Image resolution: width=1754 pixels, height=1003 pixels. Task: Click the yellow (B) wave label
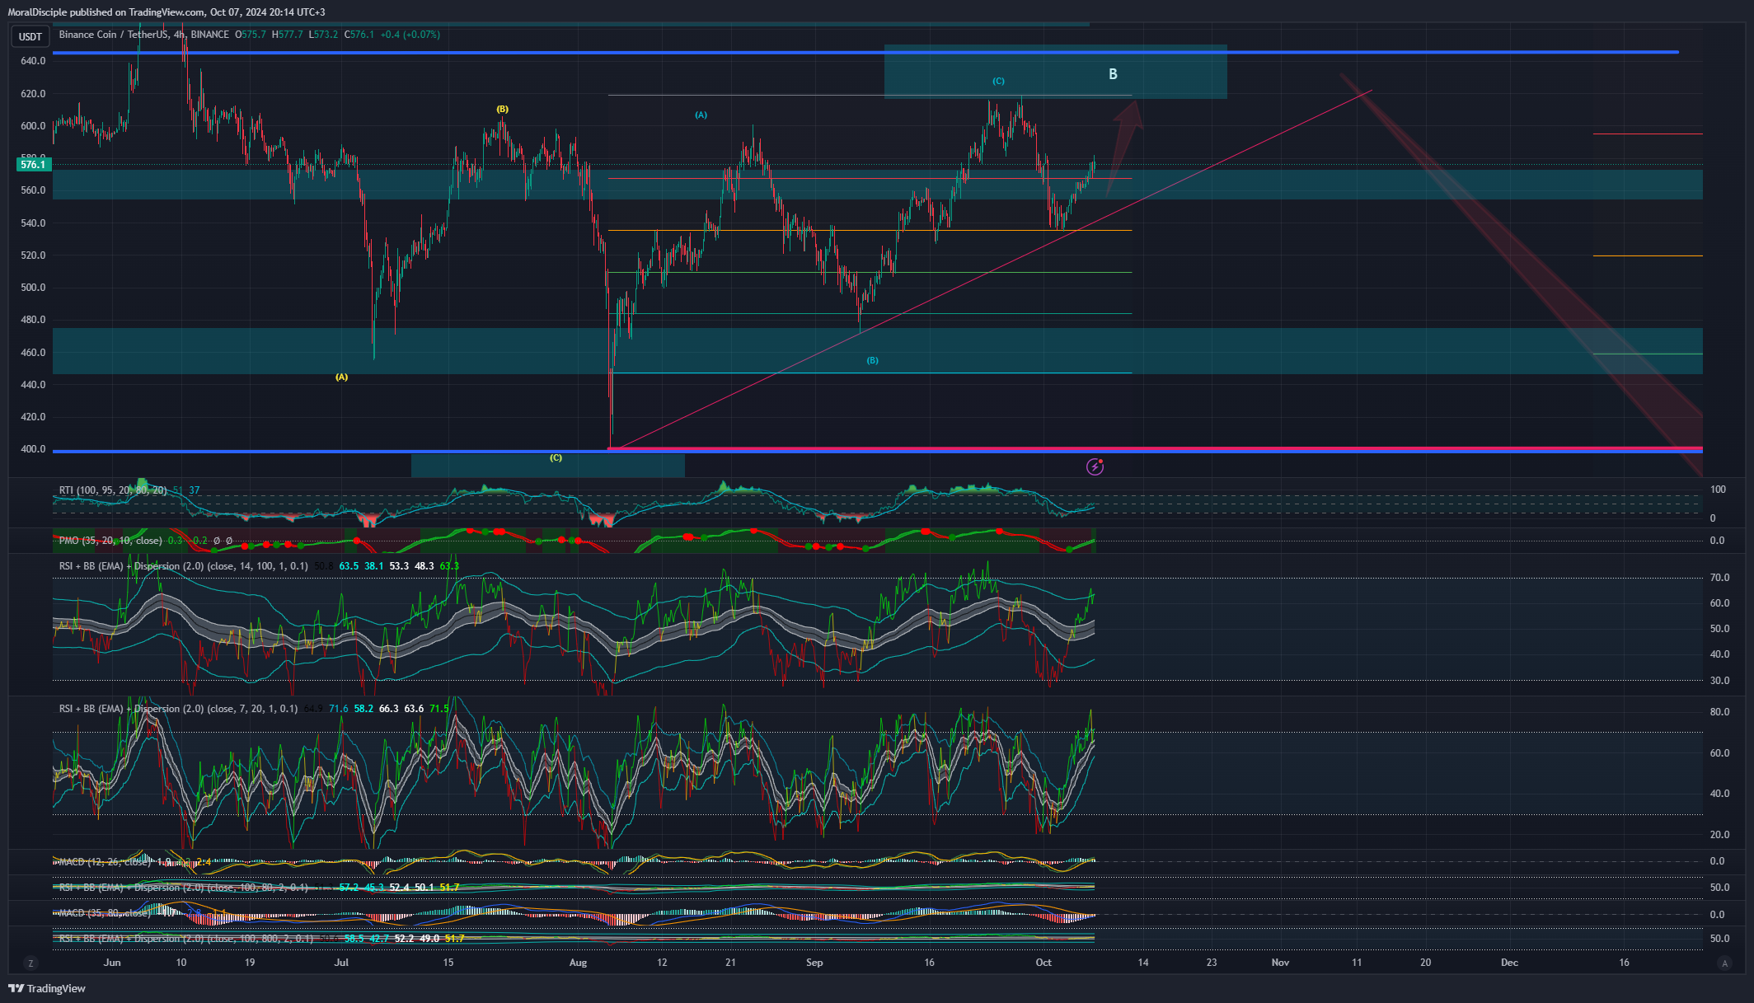[x=502, y=109]
